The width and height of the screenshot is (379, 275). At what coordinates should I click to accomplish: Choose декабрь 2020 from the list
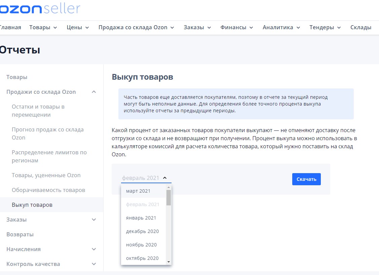tap(143, 231)
